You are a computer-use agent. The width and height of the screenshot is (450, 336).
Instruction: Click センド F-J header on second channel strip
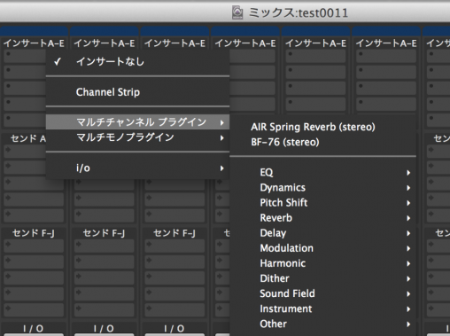[x=105, y=233]
